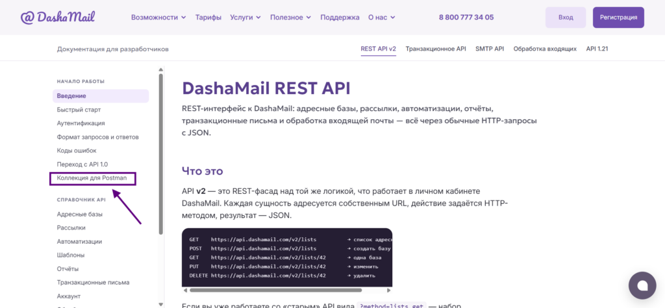Click the code block horizontal scrollbar
Viewport: 665px width, 308px height.
tap(275, 290)
